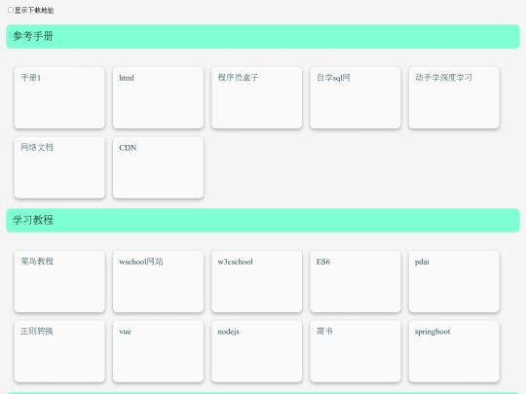Open the html reference card

pos(159,97)
